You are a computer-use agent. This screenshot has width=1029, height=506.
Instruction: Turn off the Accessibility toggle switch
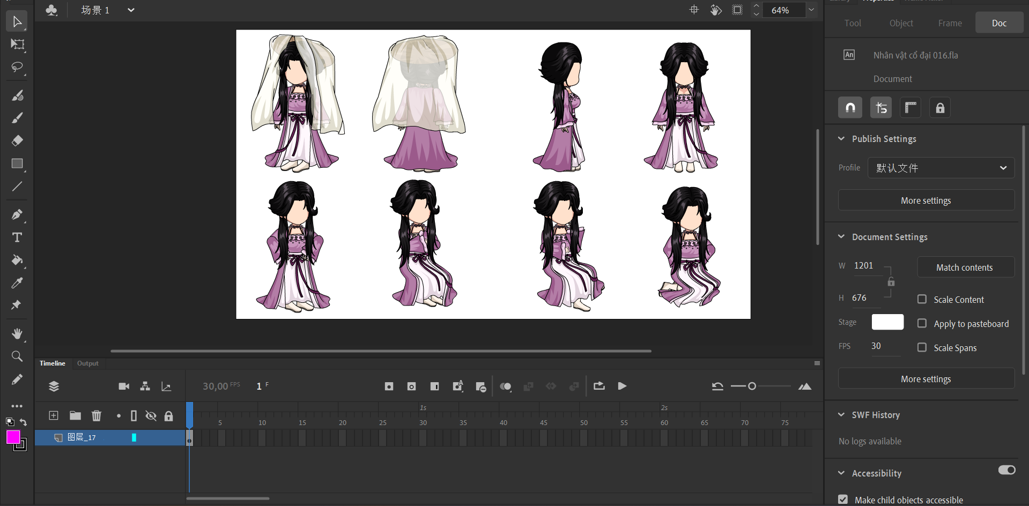coord(1006,470)
